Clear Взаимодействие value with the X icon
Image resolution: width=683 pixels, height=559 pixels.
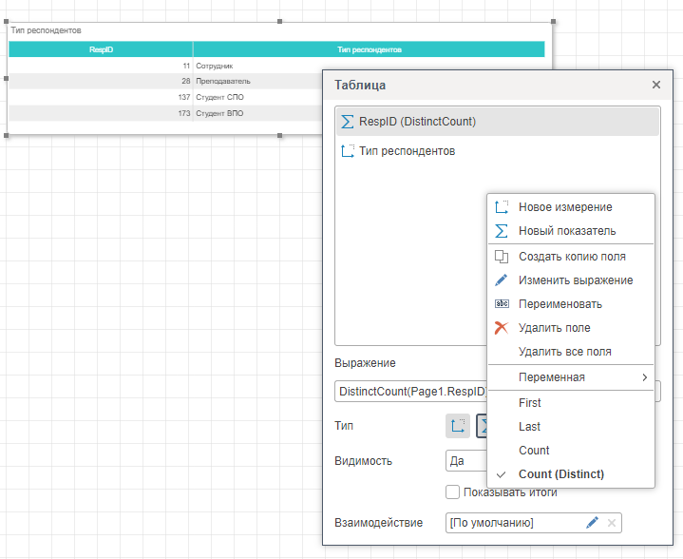612,523
